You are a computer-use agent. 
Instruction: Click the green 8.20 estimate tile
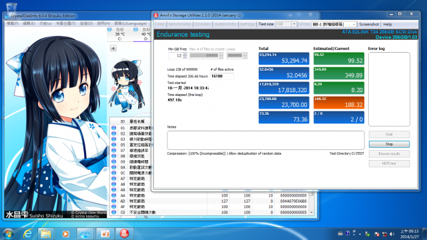pyautogui.click(x=339, y=88)
